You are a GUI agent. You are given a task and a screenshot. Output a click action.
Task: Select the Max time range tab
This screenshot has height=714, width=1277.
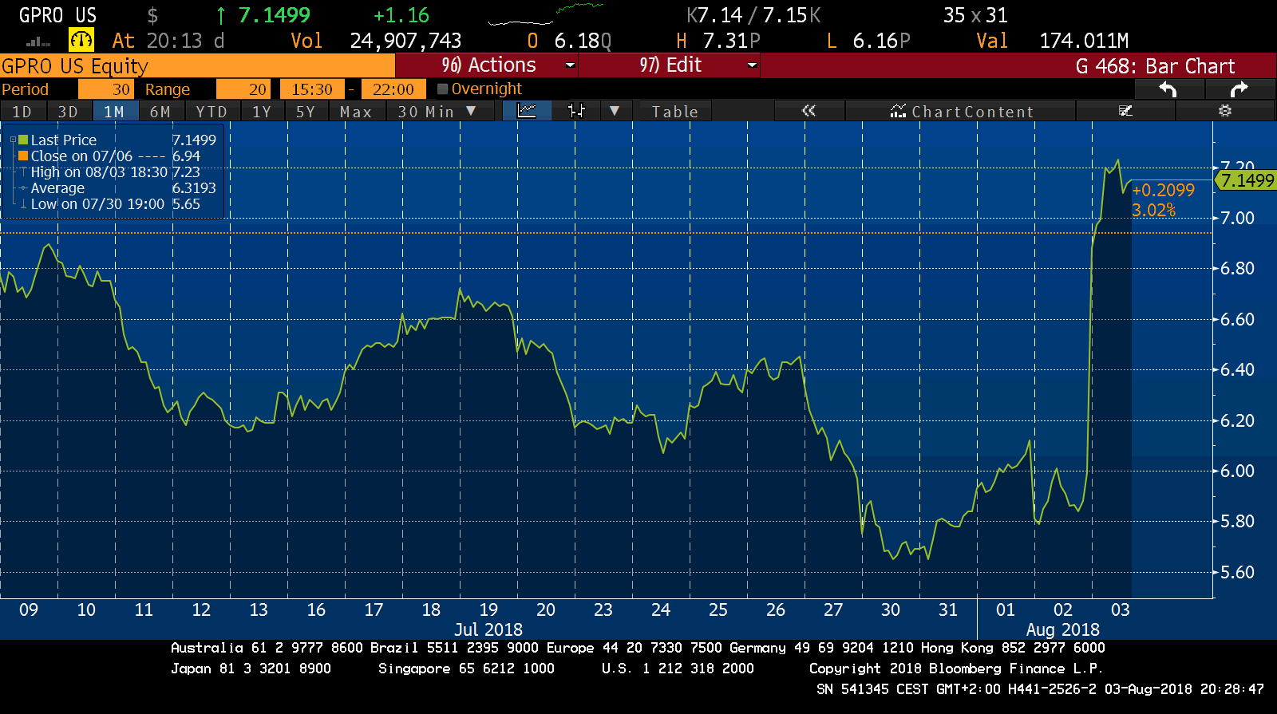click(356, 112)
